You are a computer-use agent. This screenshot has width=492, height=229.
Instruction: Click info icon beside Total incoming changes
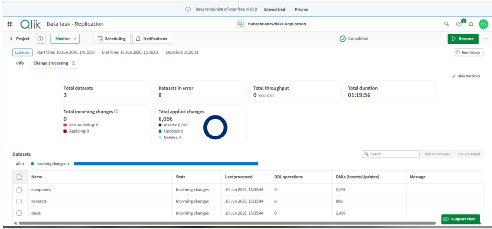tap(116, 111)
